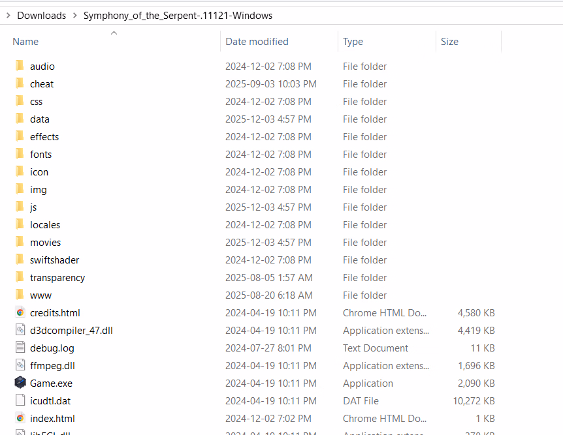
Task: Select the cheat folder icon
Action: pos(20,83)
